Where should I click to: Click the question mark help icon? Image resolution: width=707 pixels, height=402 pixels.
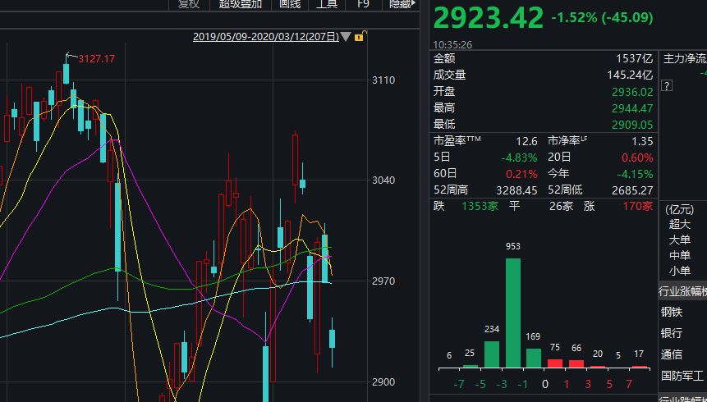(667, 85)
